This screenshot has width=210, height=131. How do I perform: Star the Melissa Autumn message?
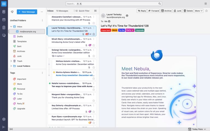click(94, 68)
